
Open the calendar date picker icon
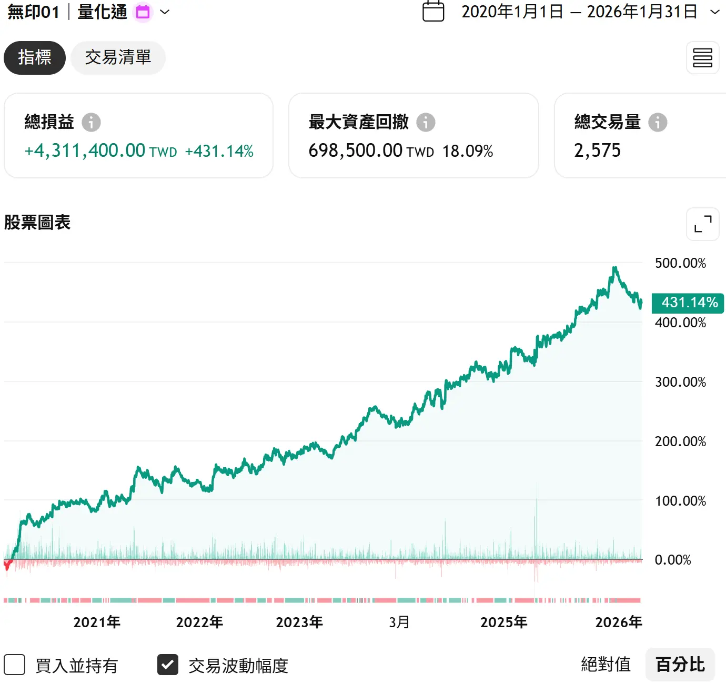pos(433,12)
